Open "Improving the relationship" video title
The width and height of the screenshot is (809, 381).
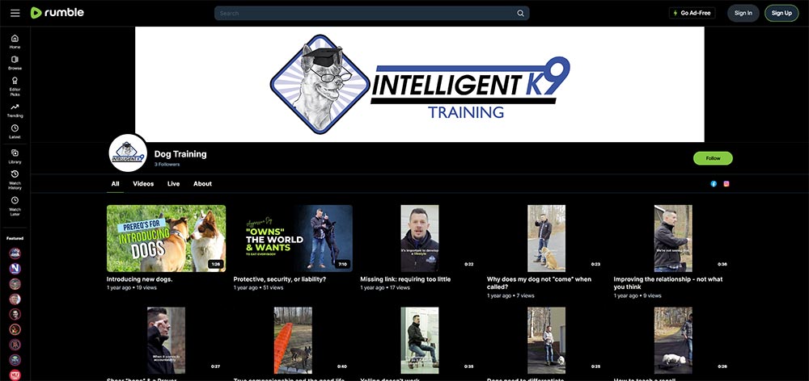[x=668, y=283]
